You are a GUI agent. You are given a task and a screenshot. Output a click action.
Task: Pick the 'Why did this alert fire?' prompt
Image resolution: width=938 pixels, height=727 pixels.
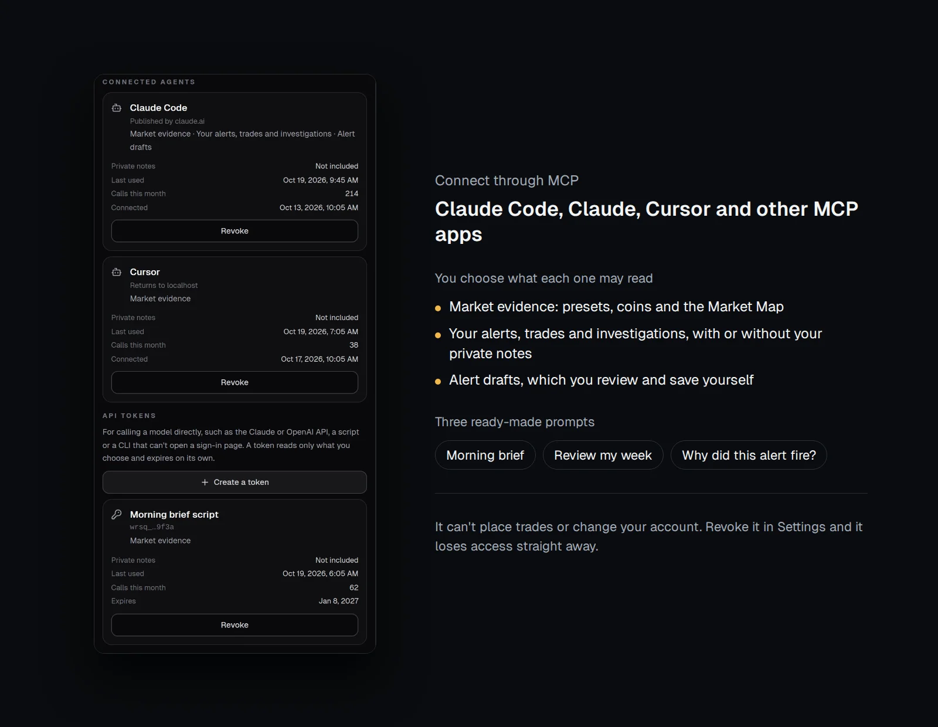(x=749, y=456)
